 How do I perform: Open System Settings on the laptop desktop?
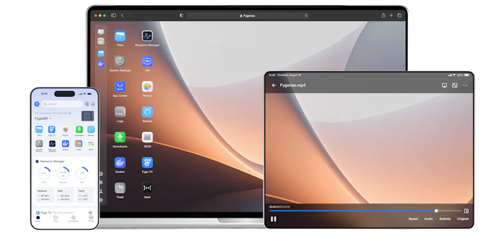click(x=120, y=61)
